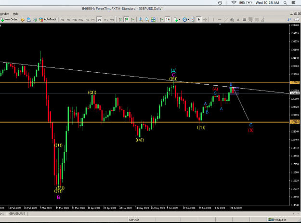
Task: Select the D1 daily timeframe
Action: [x=99, y=20]
